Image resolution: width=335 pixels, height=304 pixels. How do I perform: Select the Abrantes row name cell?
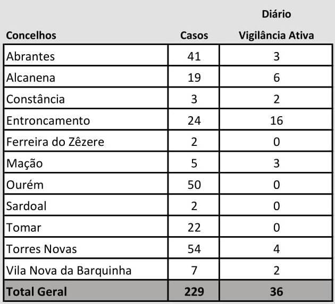coord(86,55)
